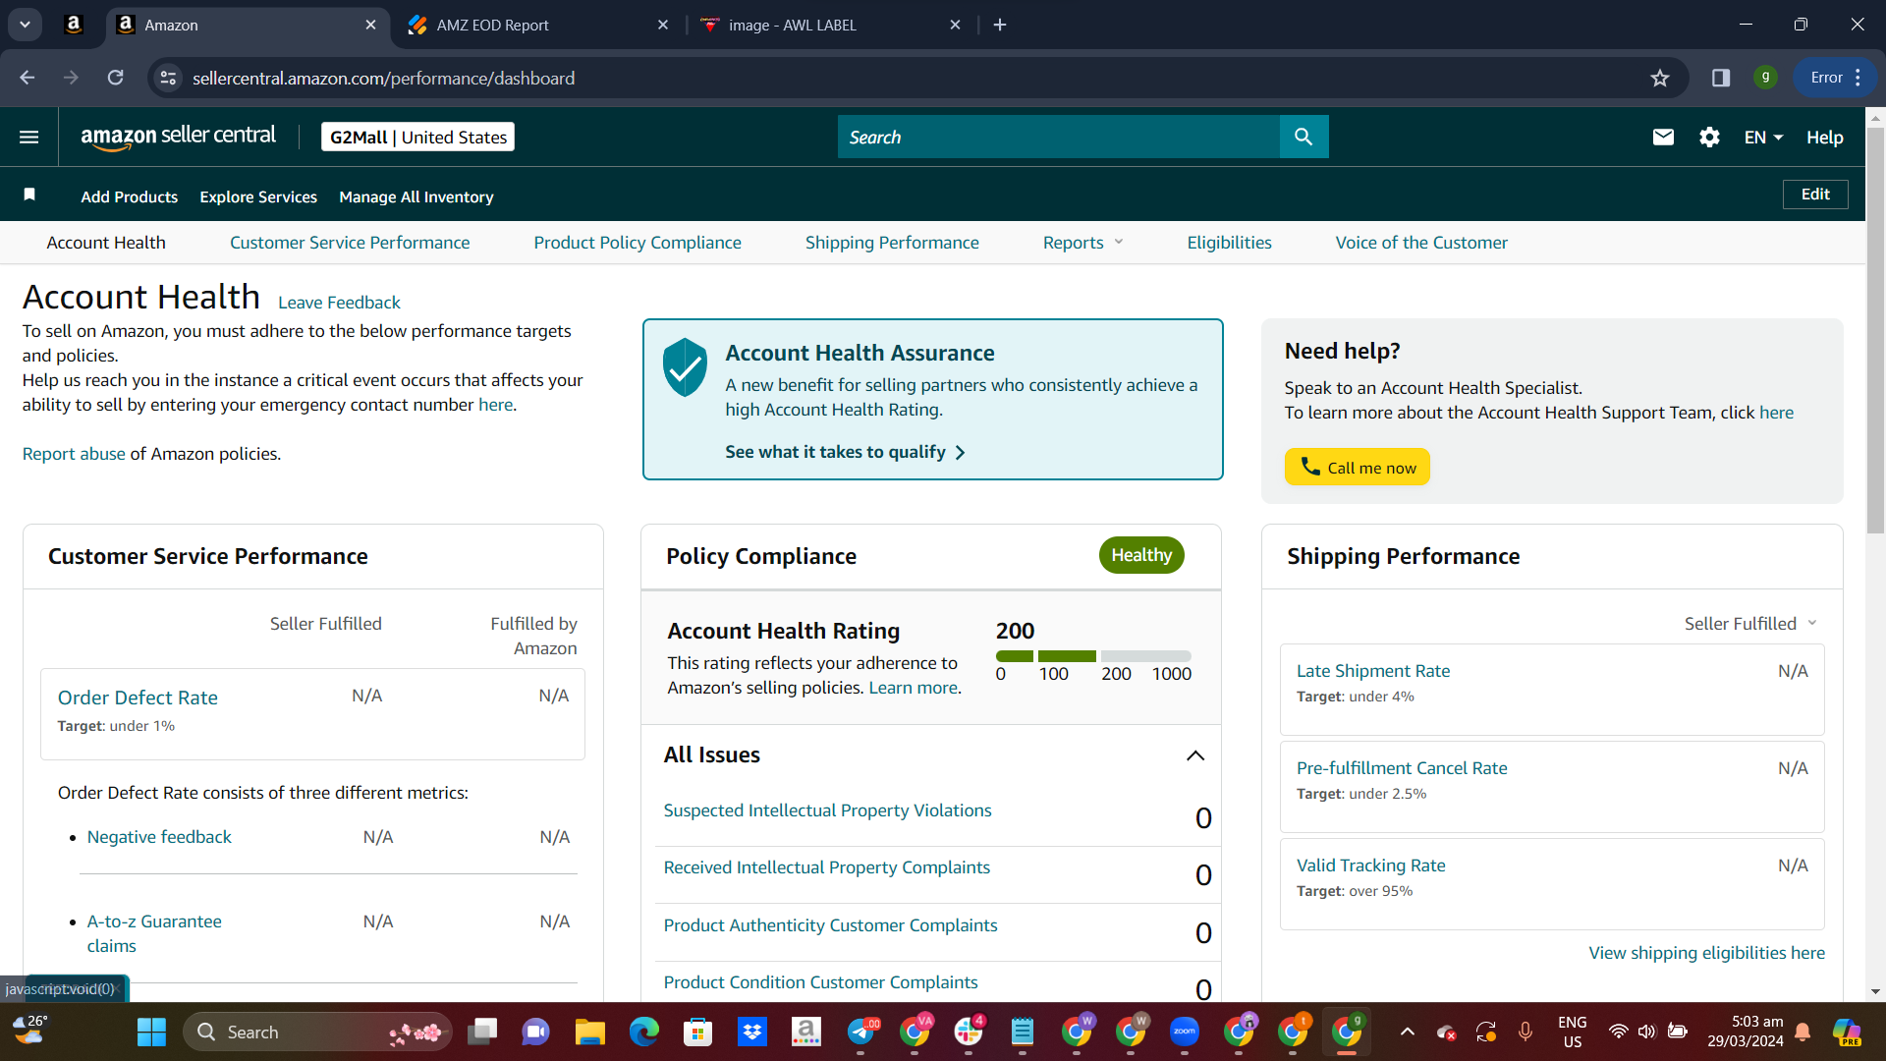The image size is (1886, 1061).
Task: Click the Call me now button
Action: click(1357, 468)
